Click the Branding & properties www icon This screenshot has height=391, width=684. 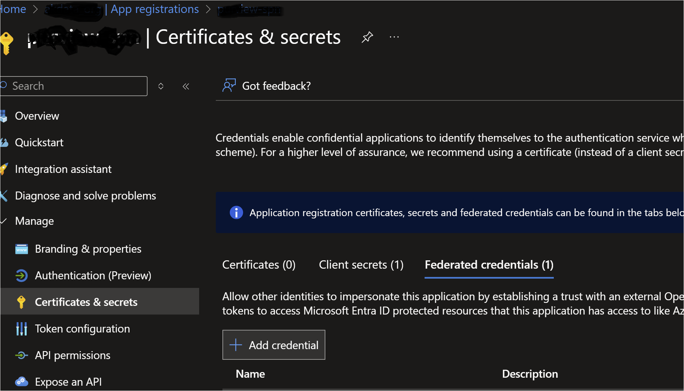(x=22, y=249)
